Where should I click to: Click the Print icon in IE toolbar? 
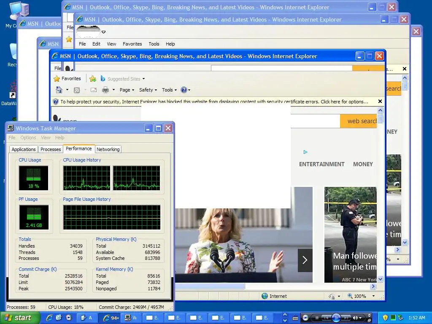(x=105, y=90)
